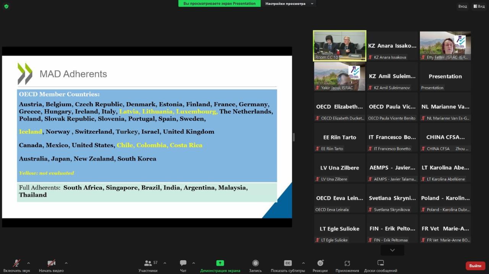489x274 pixels.
Task: Expand the arrow beside Чат
Action: pos(193,263)
